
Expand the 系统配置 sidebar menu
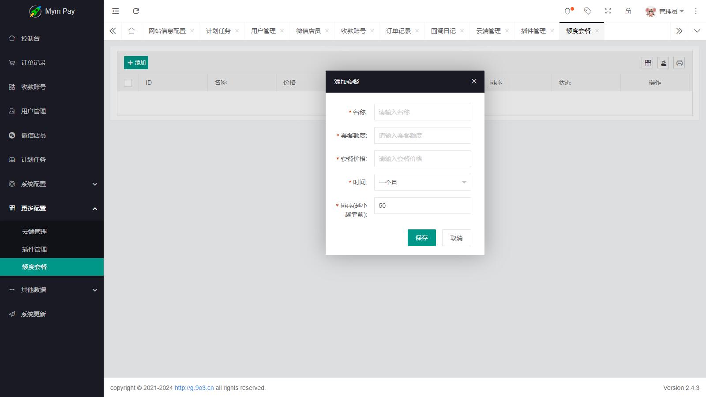click(52, 184)
